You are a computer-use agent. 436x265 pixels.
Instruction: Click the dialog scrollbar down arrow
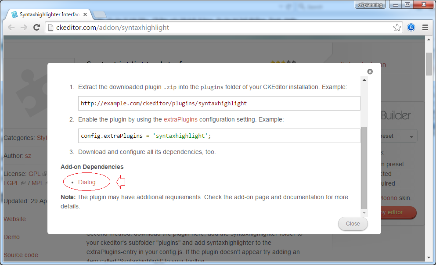tap(364, 213)
